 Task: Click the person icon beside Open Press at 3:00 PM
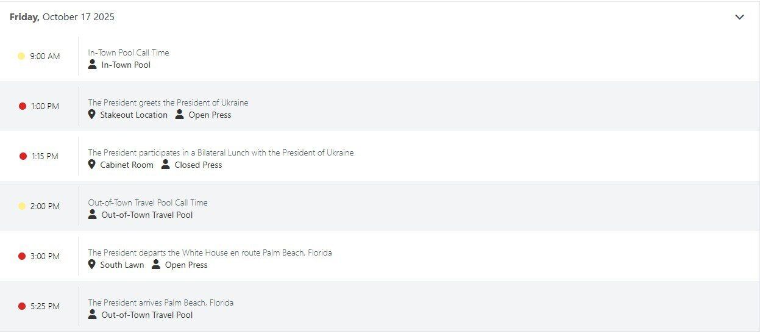click(156, 264)
